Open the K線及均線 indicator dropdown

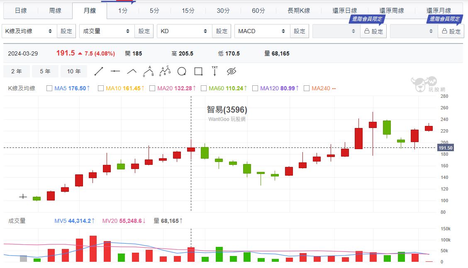[x=29, y=31]
